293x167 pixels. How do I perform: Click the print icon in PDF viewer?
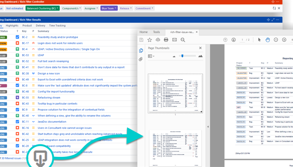(166, 40)
